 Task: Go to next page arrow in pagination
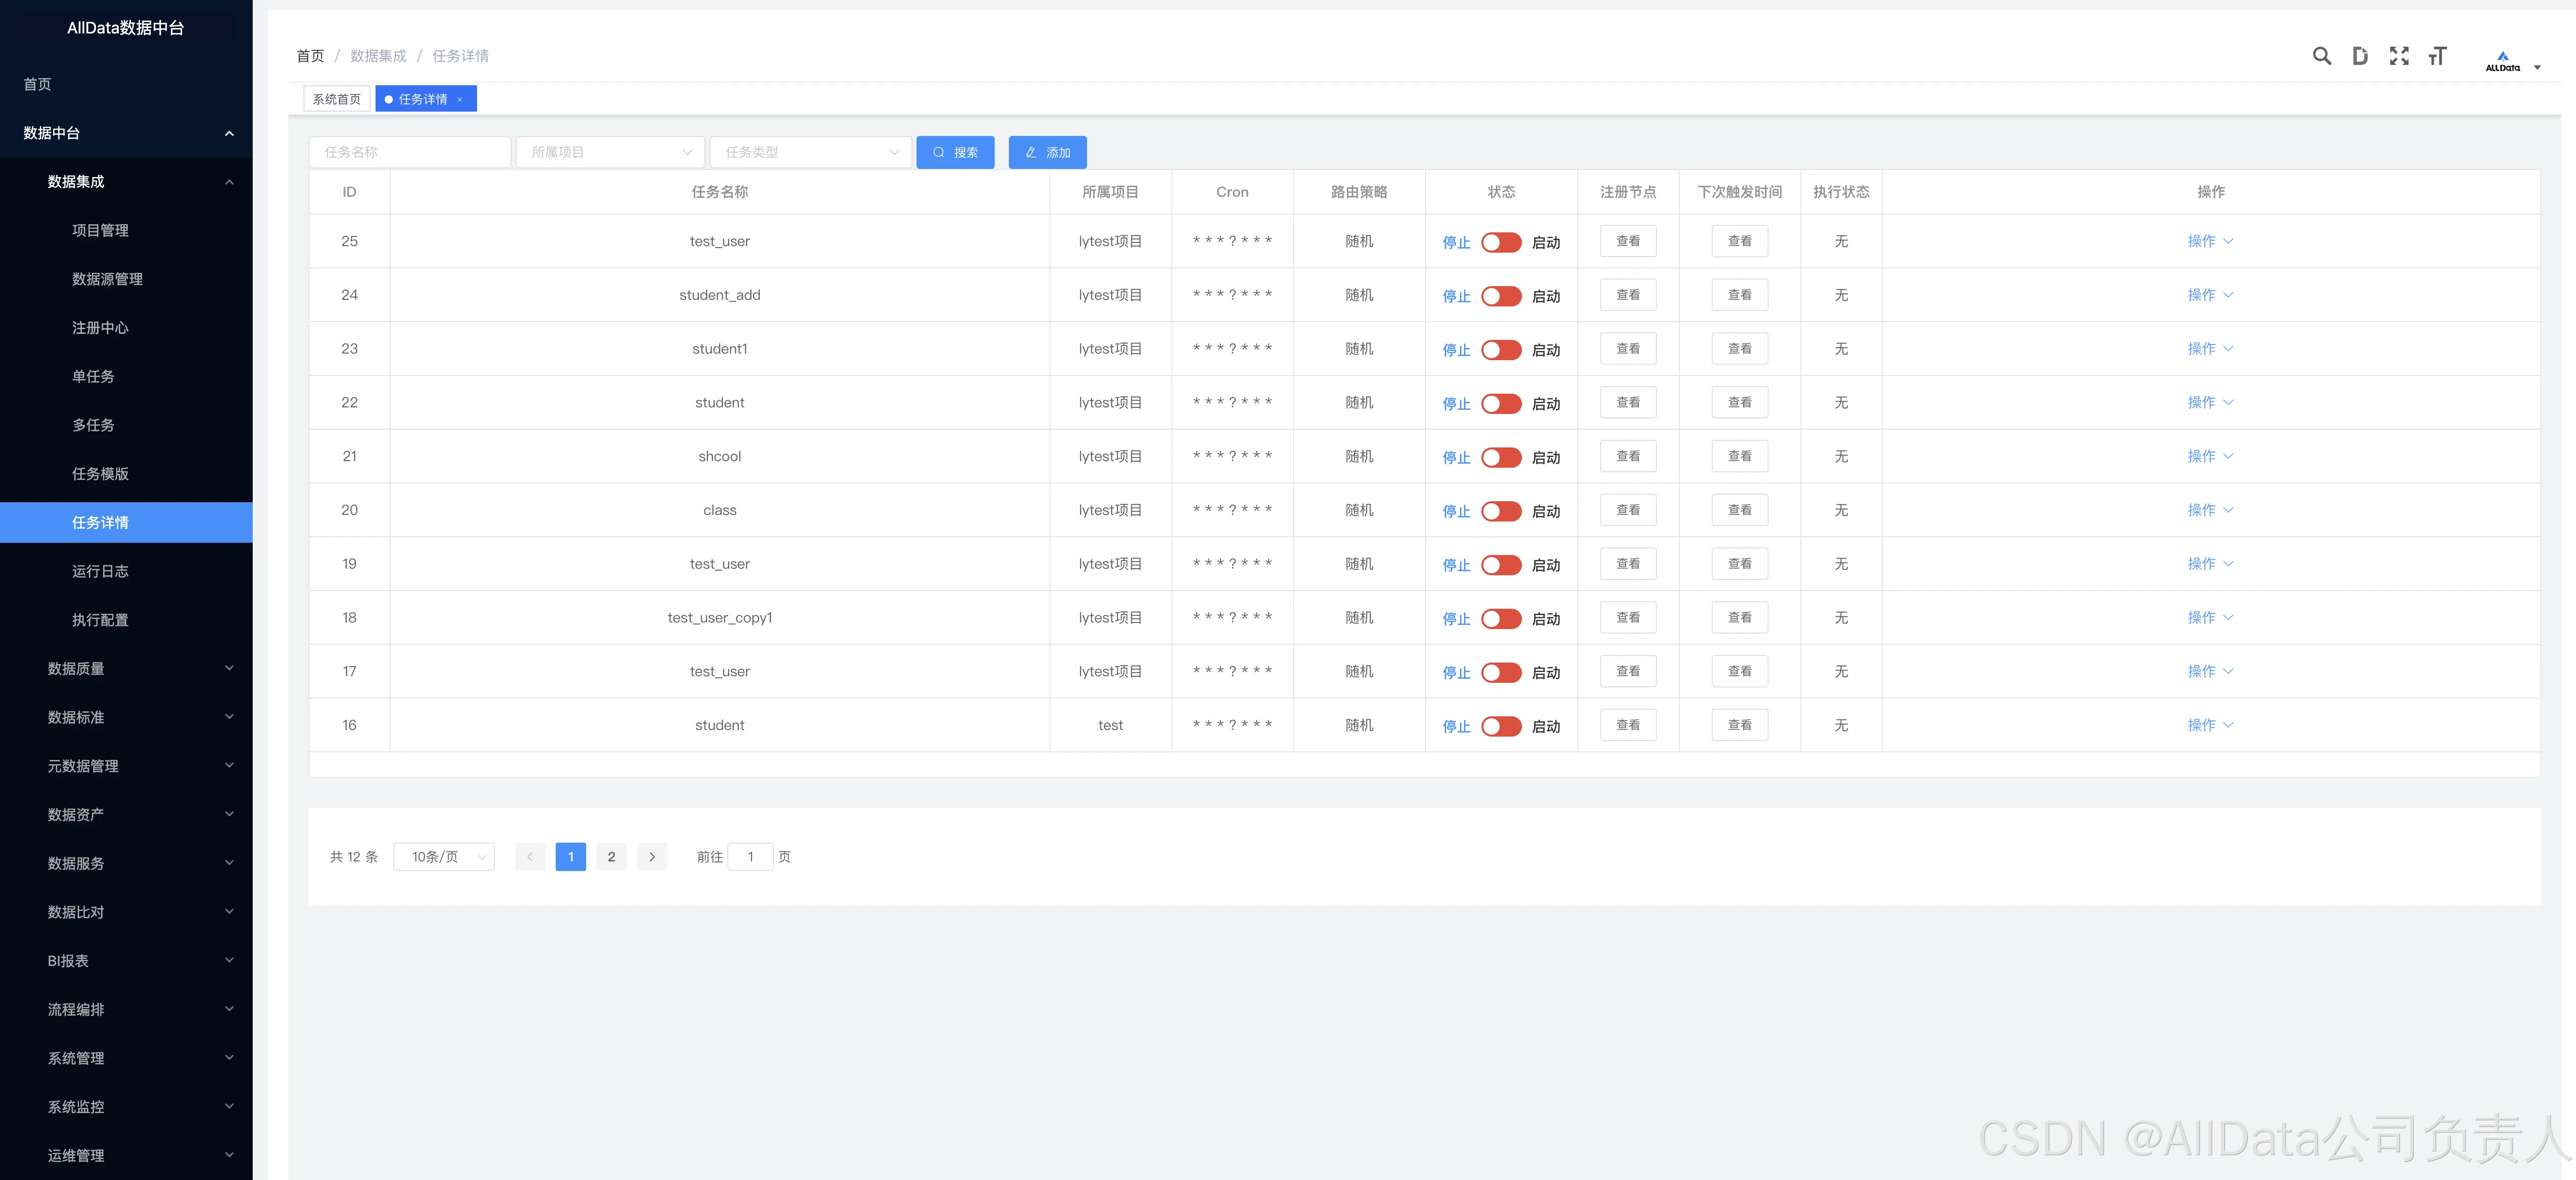tap(652, 857)
